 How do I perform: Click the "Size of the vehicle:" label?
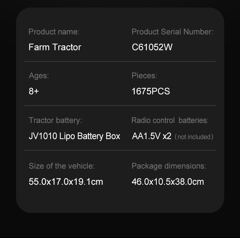[62, 166]
